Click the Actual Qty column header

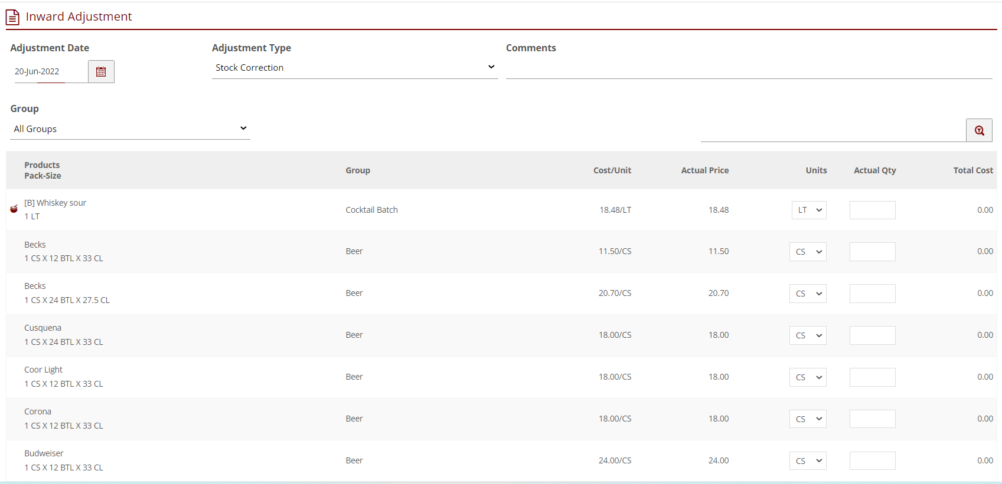[x=875, y=170]
